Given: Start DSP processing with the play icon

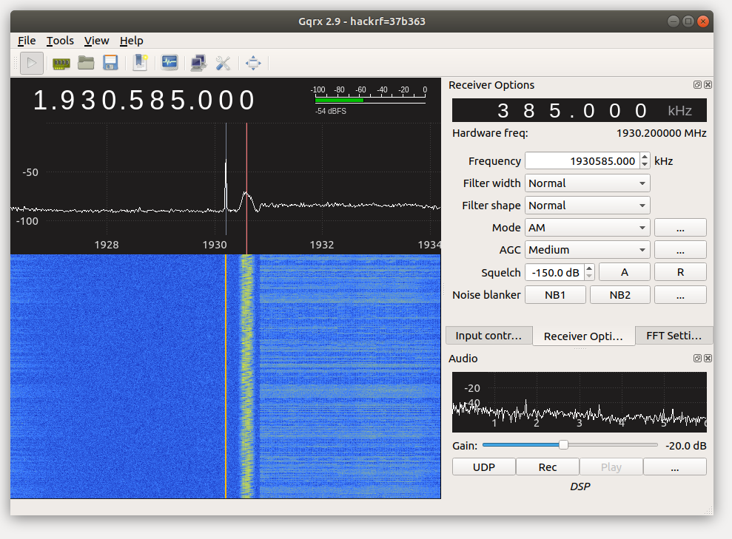Looking at the screenshot, I should (31, 64).
